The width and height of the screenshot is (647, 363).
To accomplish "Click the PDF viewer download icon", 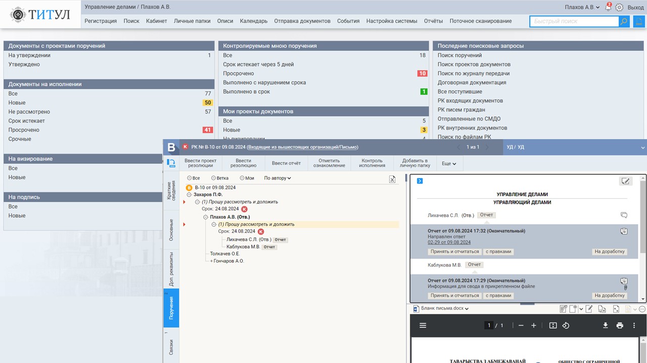I will pyautogui.click(x=605, y=325).
